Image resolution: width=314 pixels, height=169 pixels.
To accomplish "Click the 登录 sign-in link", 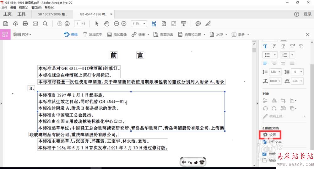I will point(307,14).
